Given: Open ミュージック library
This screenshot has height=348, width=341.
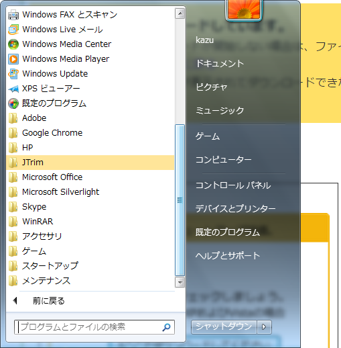Looking at the screenshot, I should (220, 111).
